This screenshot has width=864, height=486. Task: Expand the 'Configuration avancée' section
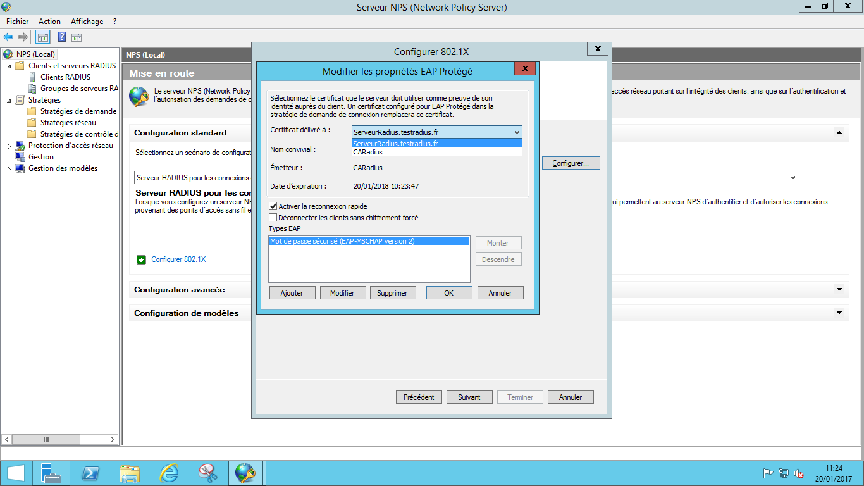tap(839, 290)
